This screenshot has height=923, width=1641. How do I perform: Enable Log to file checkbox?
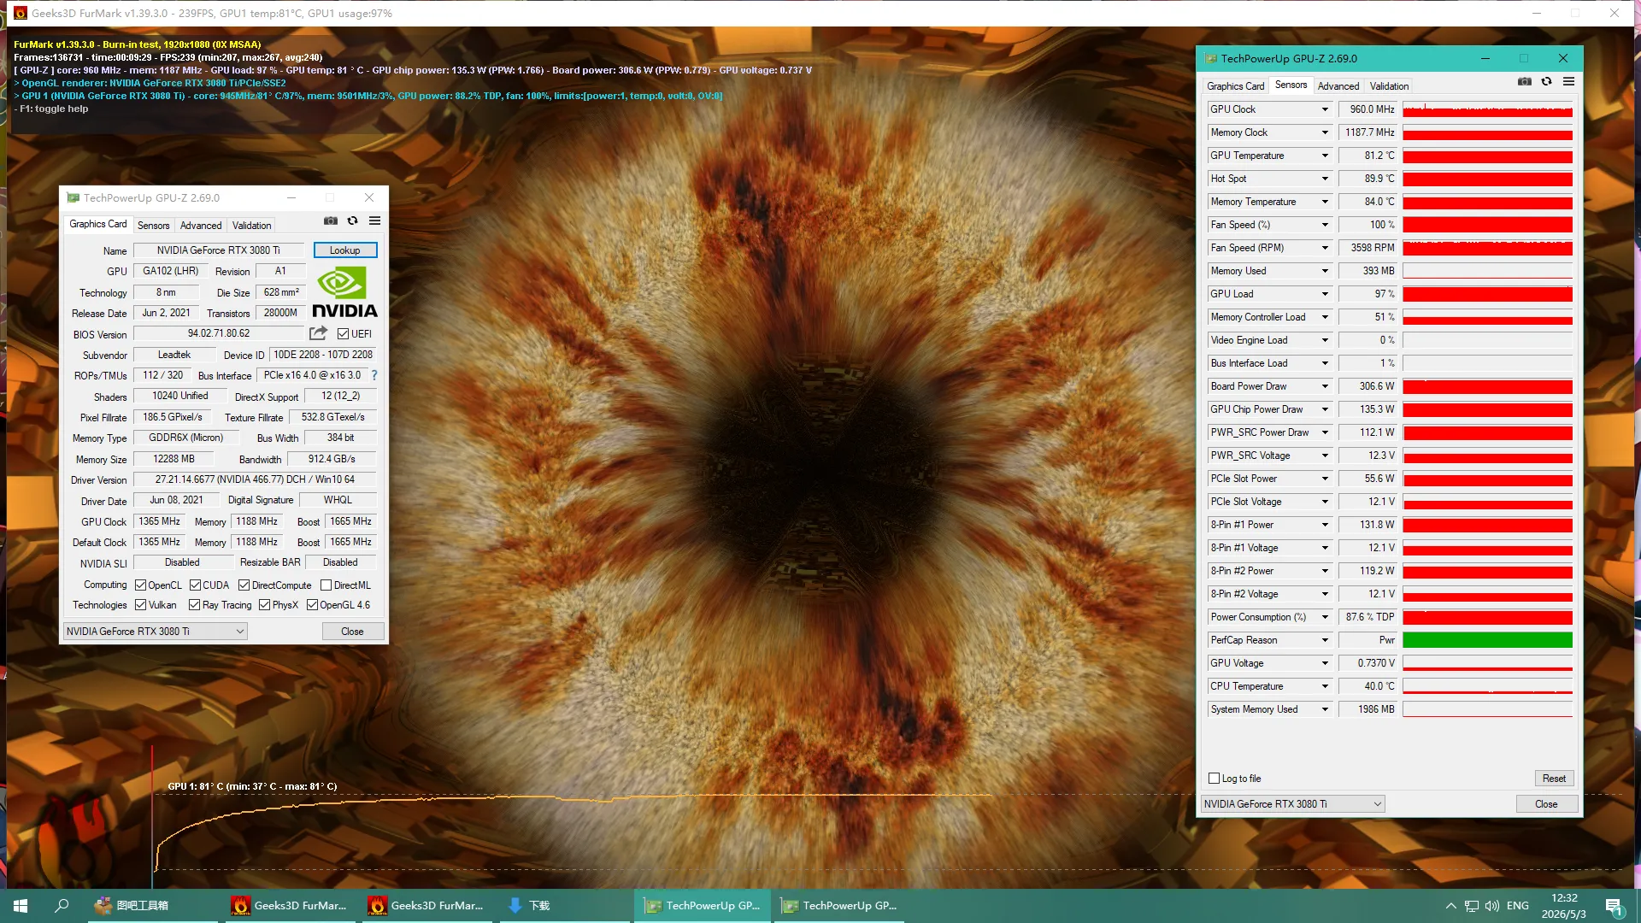pos(1214,779)
